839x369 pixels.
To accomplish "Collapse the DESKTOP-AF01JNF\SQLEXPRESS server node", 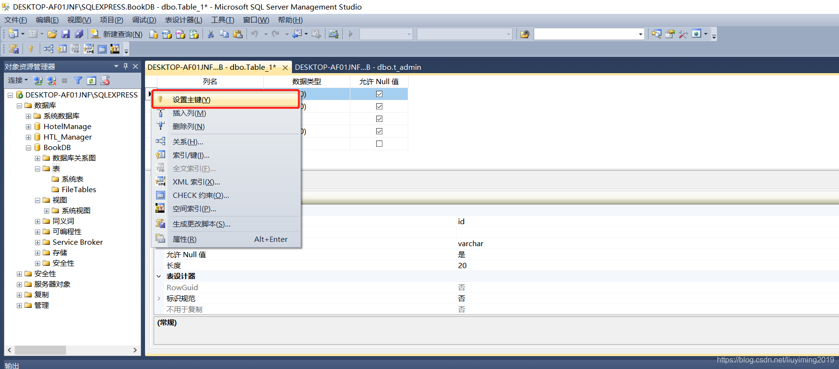I will 10,95.
